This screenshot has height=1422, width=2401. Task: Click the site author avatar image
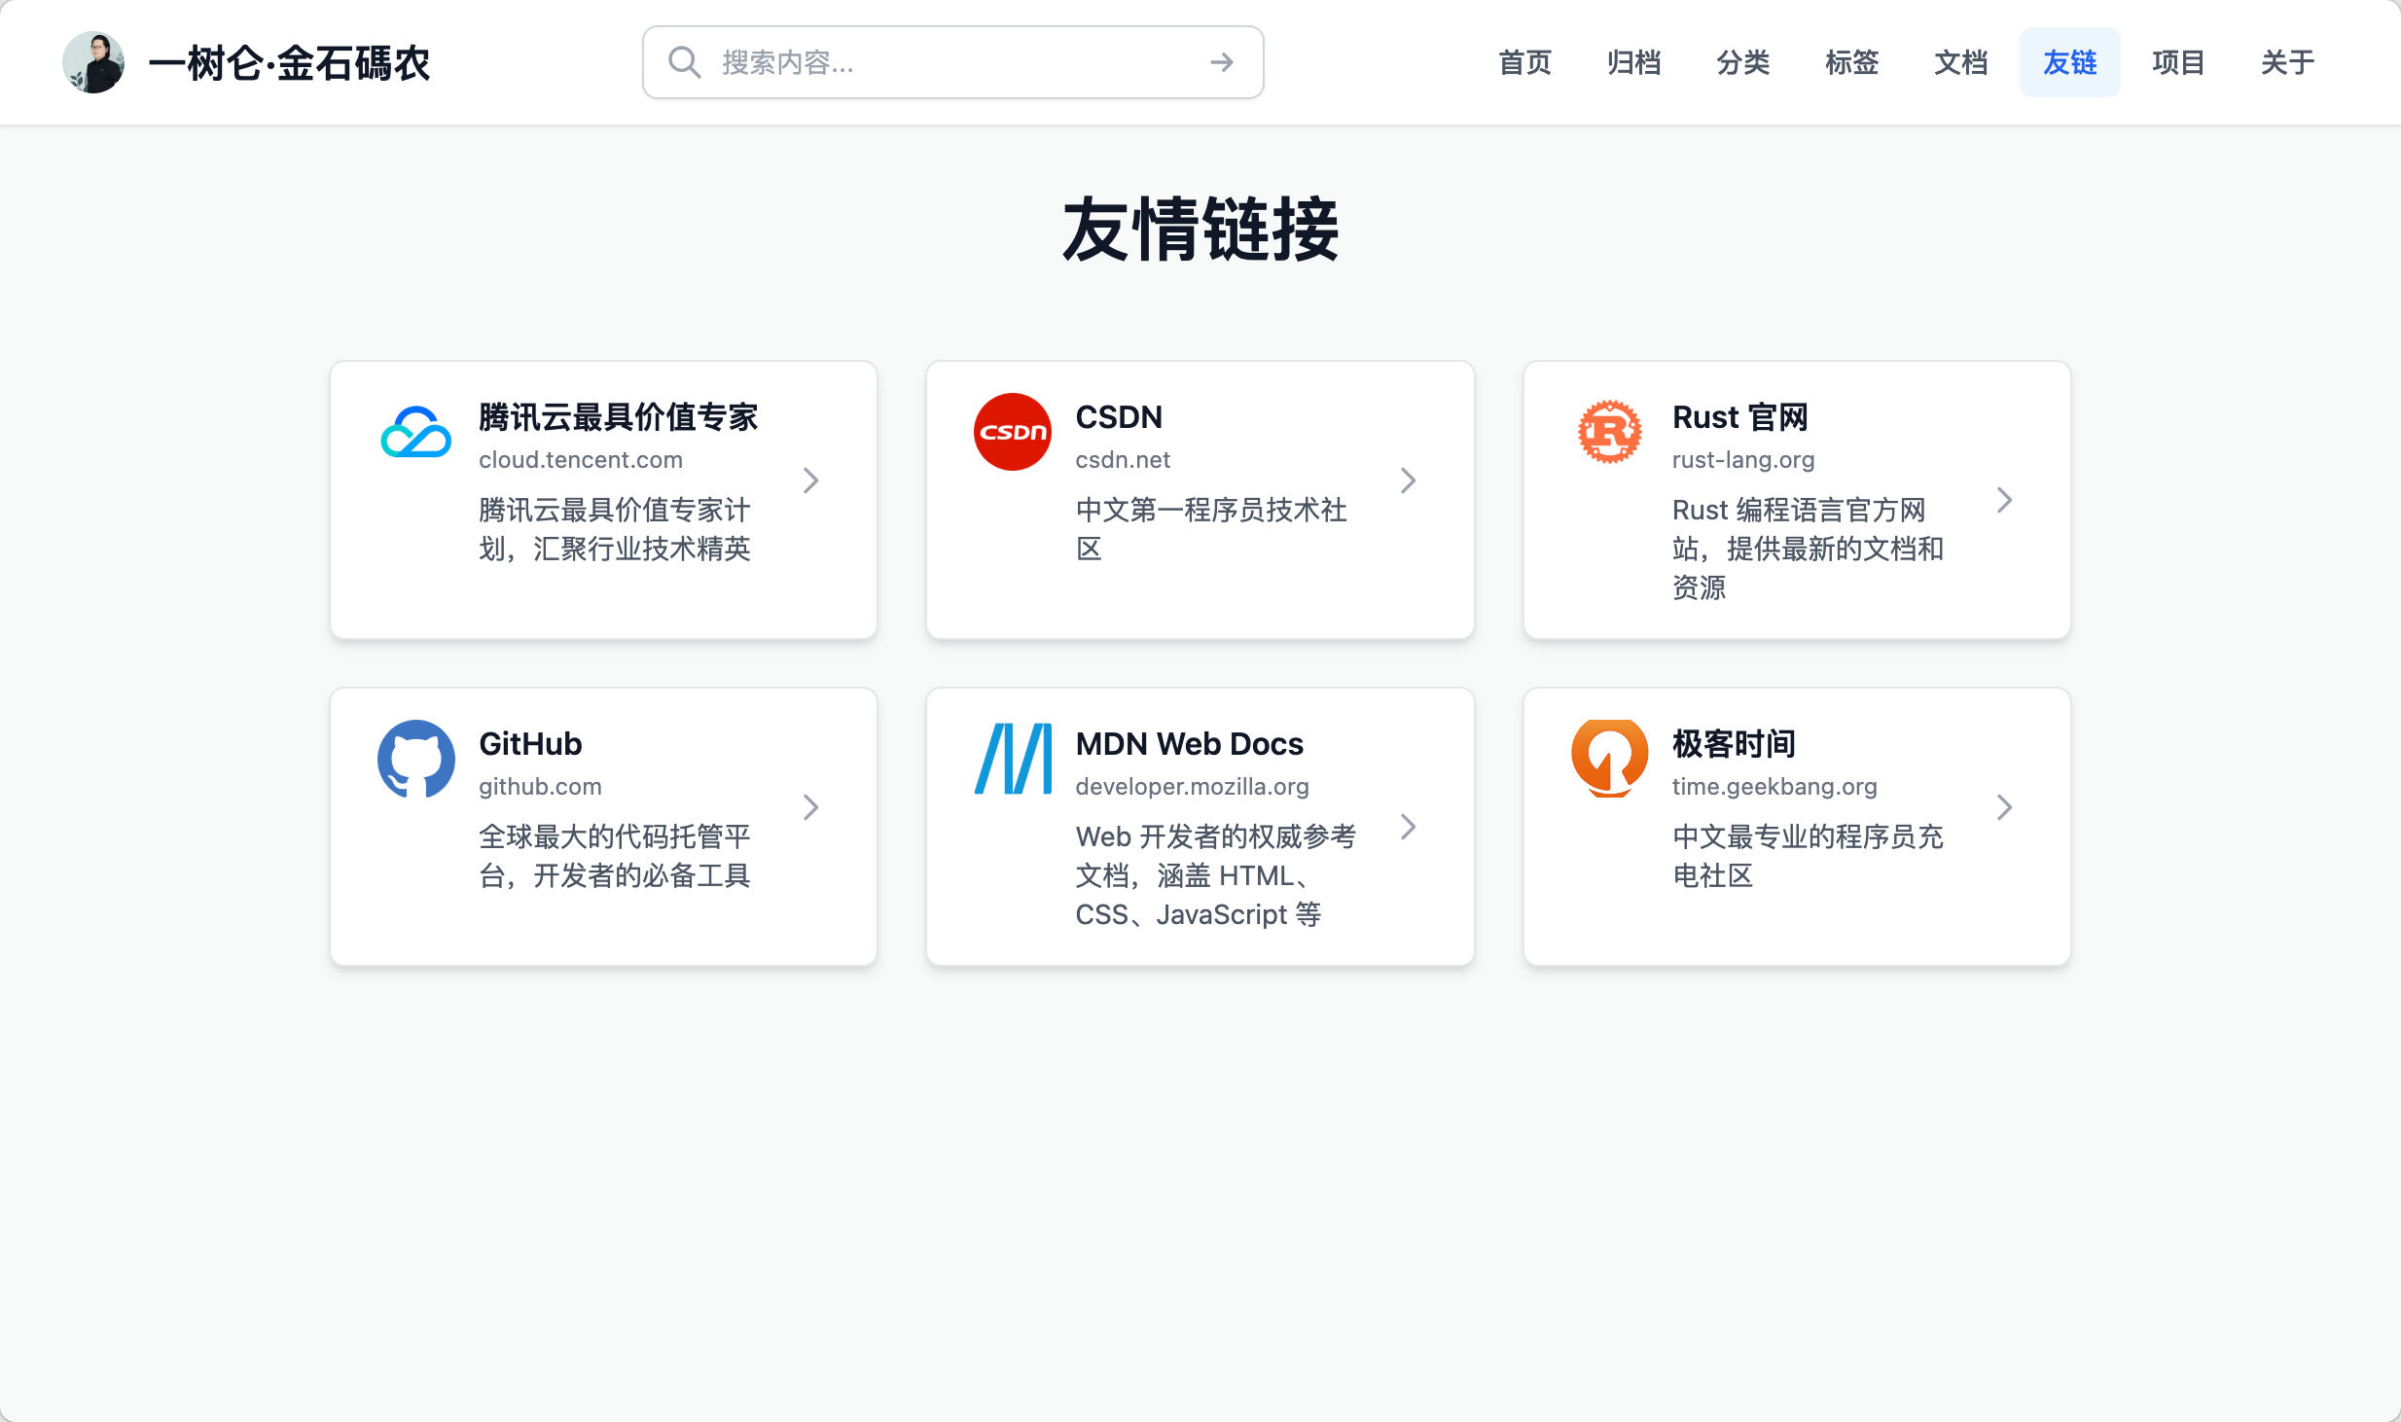tap(93, 62)
